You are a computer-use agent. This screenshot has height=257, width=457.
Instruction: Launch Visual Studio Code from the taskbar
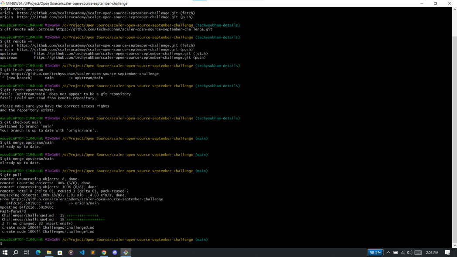[x=82, y=252]
